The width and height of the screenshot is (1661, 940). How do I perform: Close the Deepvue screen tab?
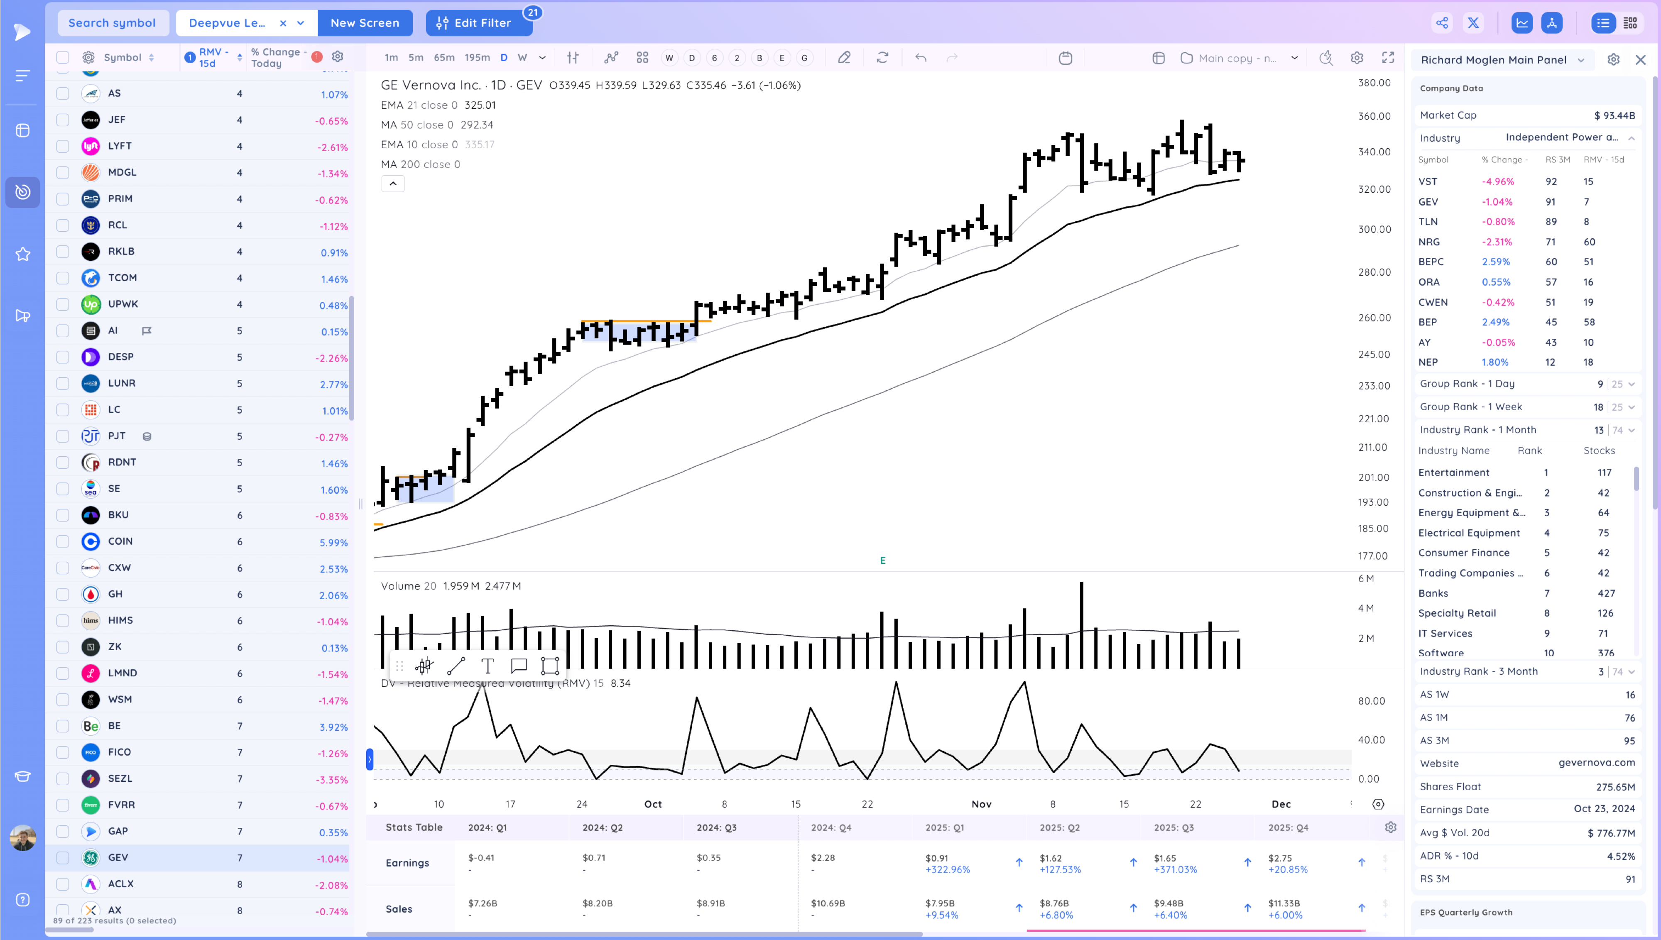pyautogui.click(x=283, y=23)
